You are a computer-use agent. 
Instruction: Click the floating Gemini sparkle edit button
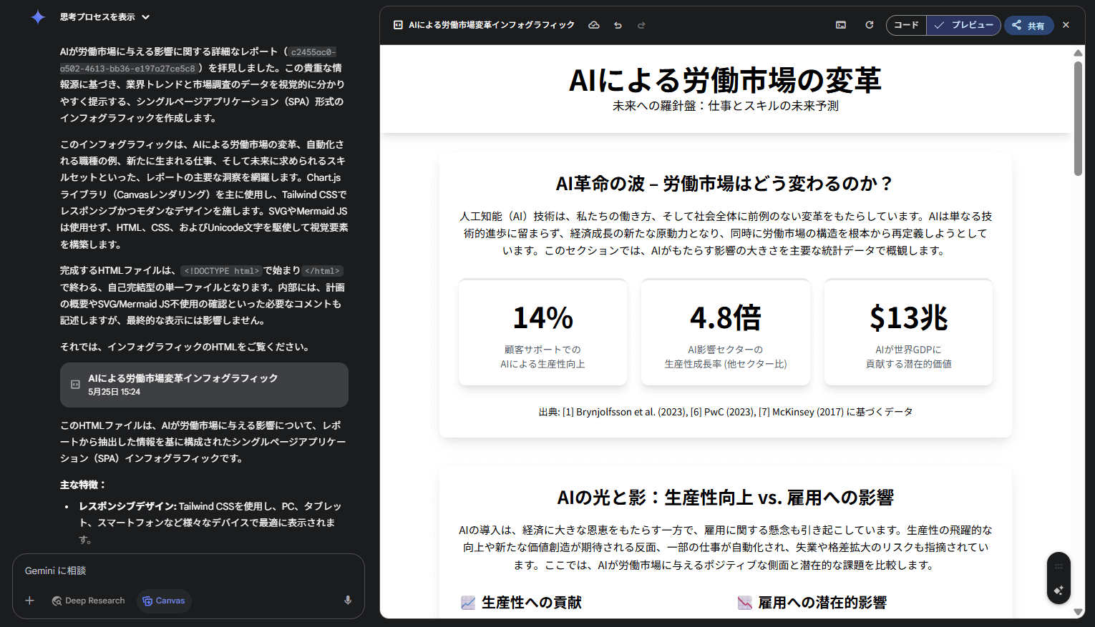click(1058, 590)
